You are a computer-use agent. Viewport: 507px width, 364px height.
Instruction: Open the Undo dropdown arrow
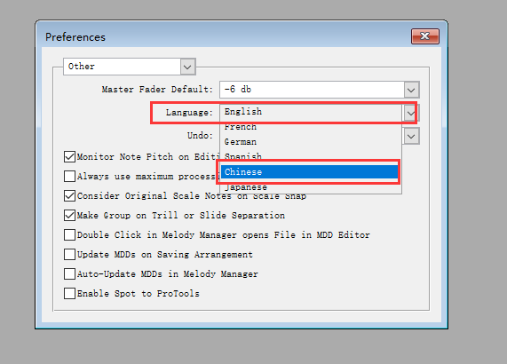click(411, 136)
